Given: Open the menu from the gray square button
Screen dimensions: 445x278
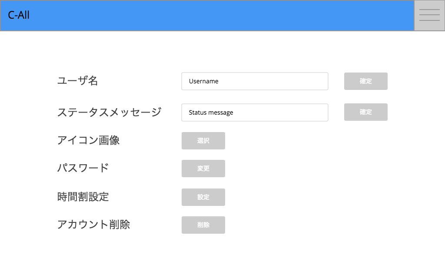Looking at the screenshot, I should pos(429,15).
